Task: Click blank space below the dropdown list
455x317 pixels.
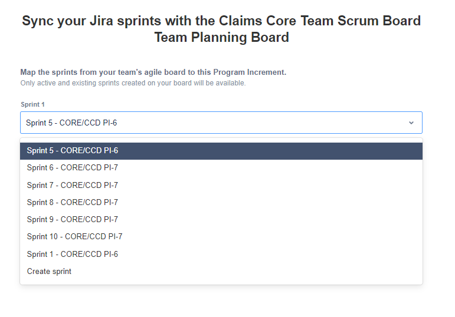Action: click(x=221, y=301)
